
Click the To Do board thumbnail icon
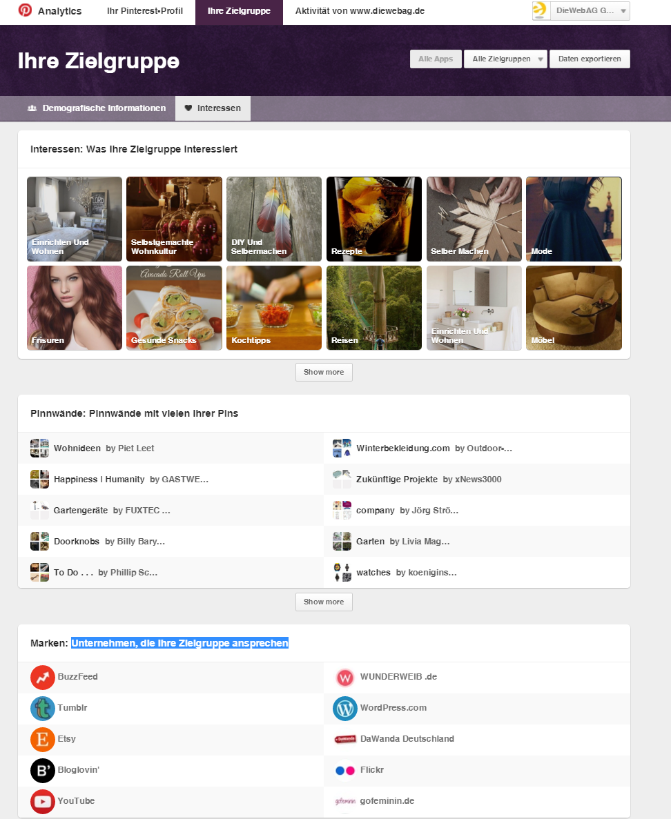coord(40,573)
